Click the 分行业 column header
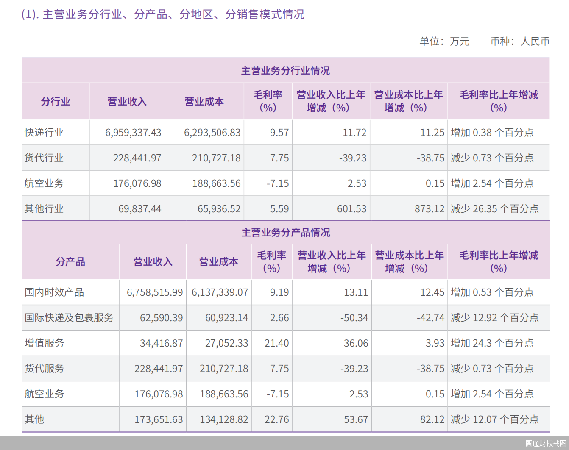 click(55, 101)
